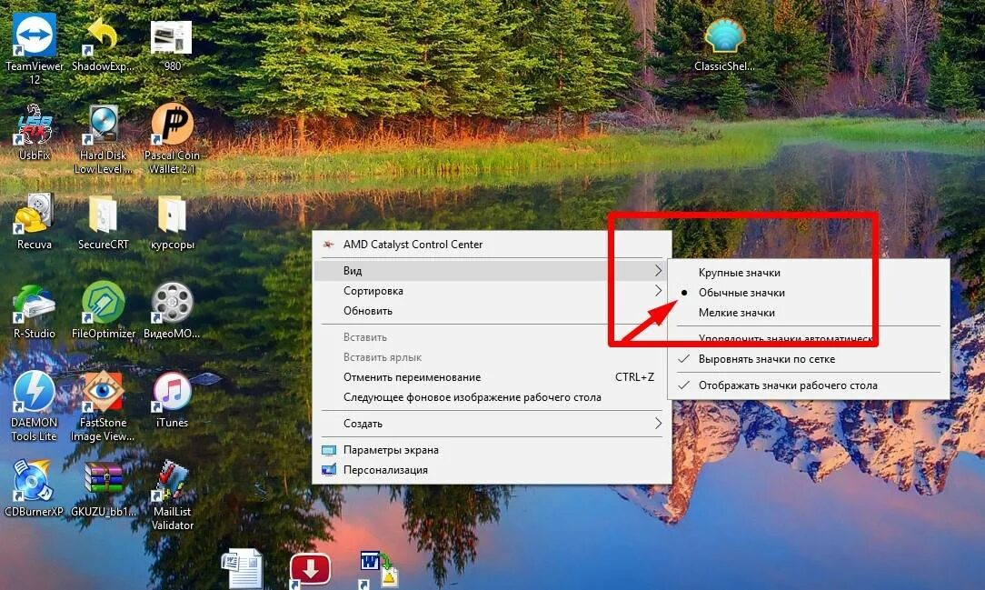Select the ВидеоМО... film reel icon
985x590 pixels.
[x=172, y=303]
